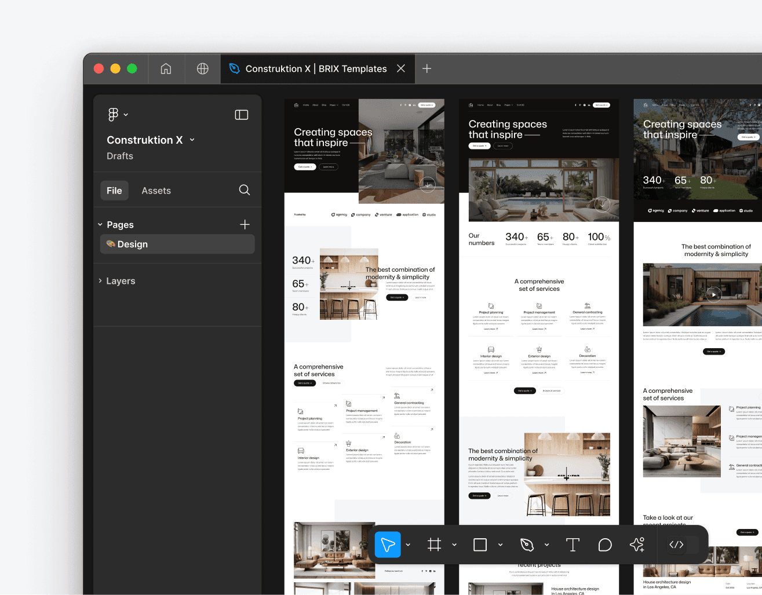Open the Construktion X file name dropdown
Viewport: 762px width, 595px height.
pos(191,140)
